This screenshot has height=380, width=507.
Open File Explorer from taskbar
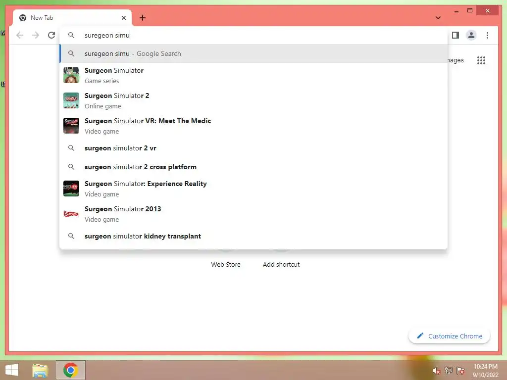tap(40, 370)
